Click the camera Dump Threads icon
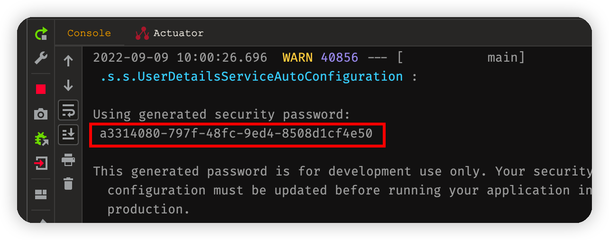 tap(41, 114)
